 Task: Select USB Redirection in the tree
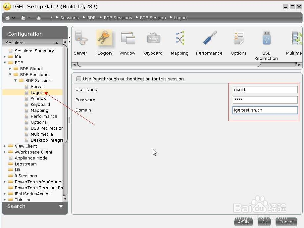tap(47, 128)
